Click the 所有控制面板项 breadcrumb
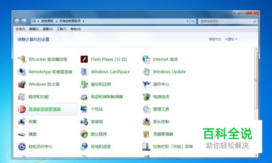The image size is (272, 163). (70, 21)
